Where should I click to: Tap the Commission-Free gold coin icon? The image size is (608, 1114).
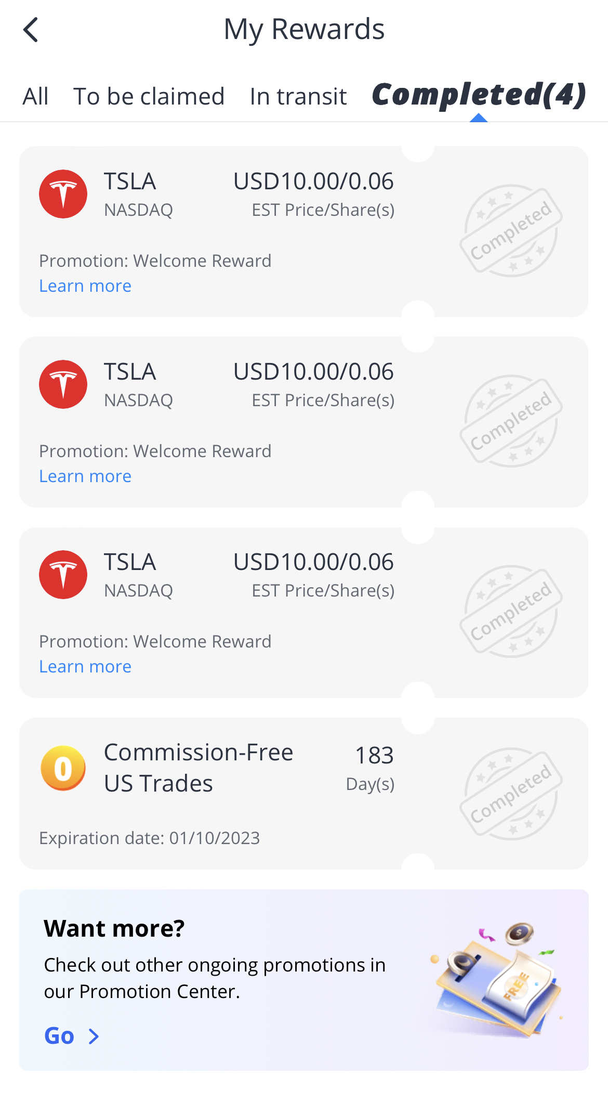(63, 768)
